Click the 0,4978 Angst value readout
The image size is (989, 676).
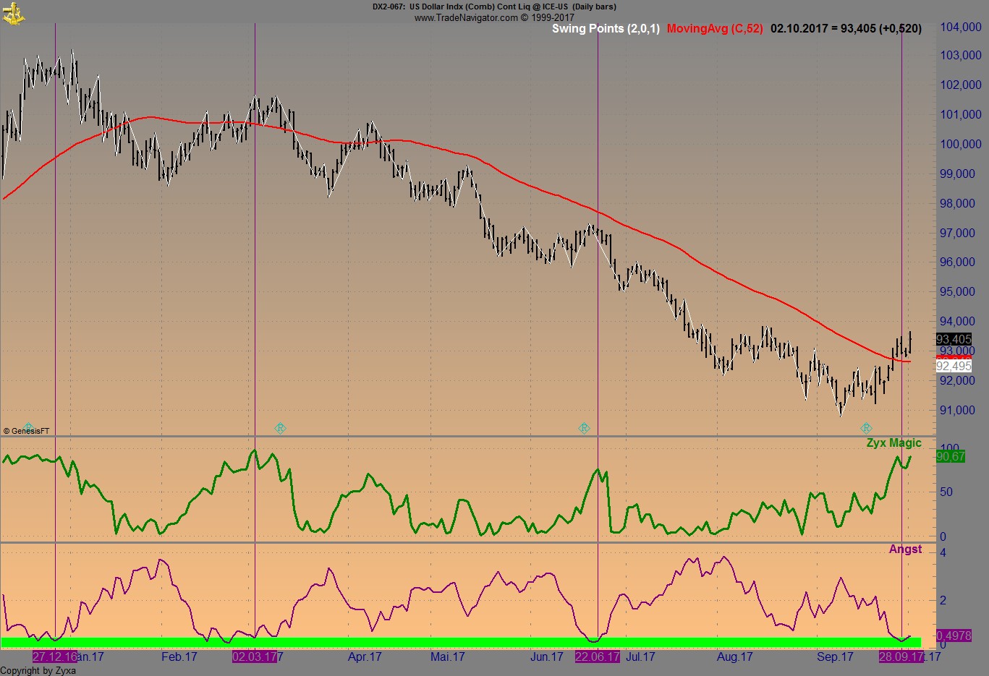click(x=952, y=636)
